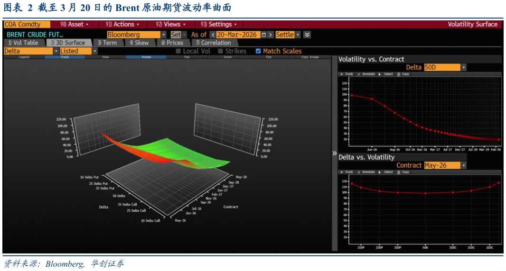Open the Bloomberg source dropdown
The width and height of the screenshot is (506, 271).
pyautogui.click(x=164, y=35)
